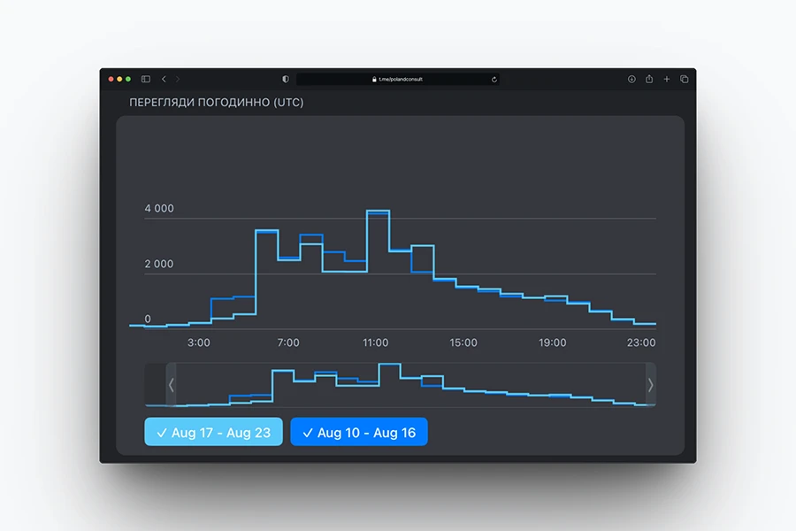Toggle the Aug 10 - Aug 16 series
Image resolution: width=796 pixels, height=531 pixels.
pos(359,432)
